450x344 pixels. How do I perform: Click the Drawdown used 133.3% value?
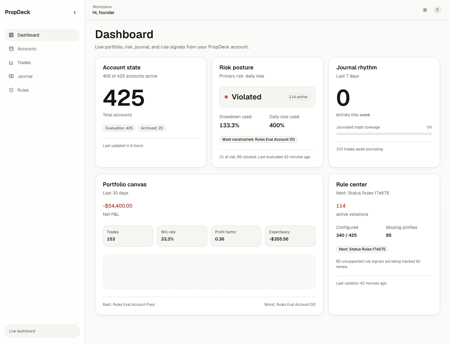229,125
